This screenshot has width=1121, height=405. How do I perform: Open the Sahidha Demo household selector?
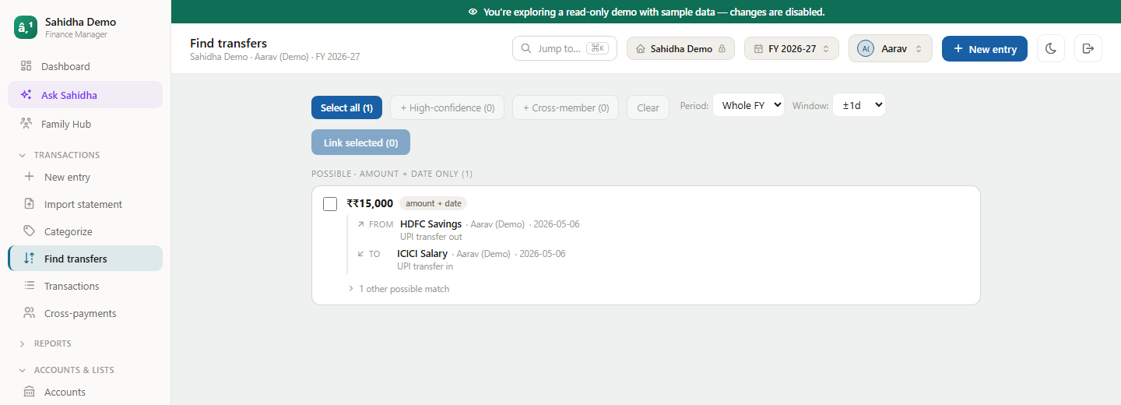click(680, 48)
